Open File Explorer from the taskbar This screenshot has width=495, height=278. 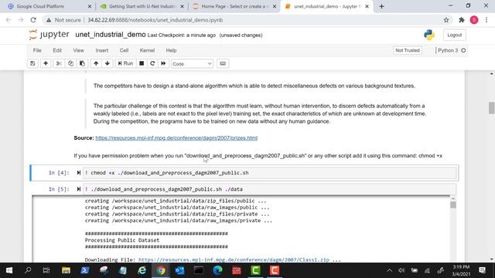point(66,270)
